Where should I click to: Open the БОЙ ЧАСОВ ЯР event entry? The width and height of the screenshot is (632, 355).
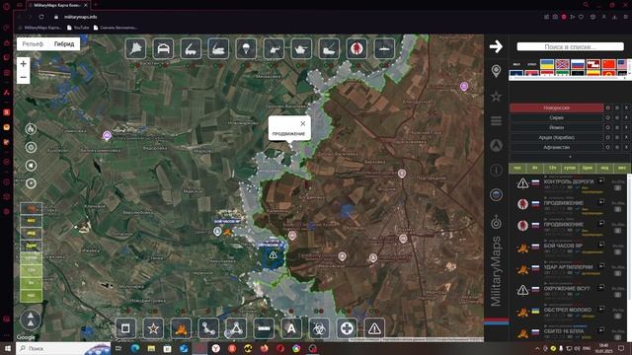563,246
